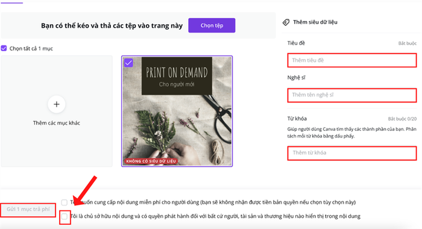Check the content ownership confirmation checkbox
The image size is (422, 229).
coord(64,216)
